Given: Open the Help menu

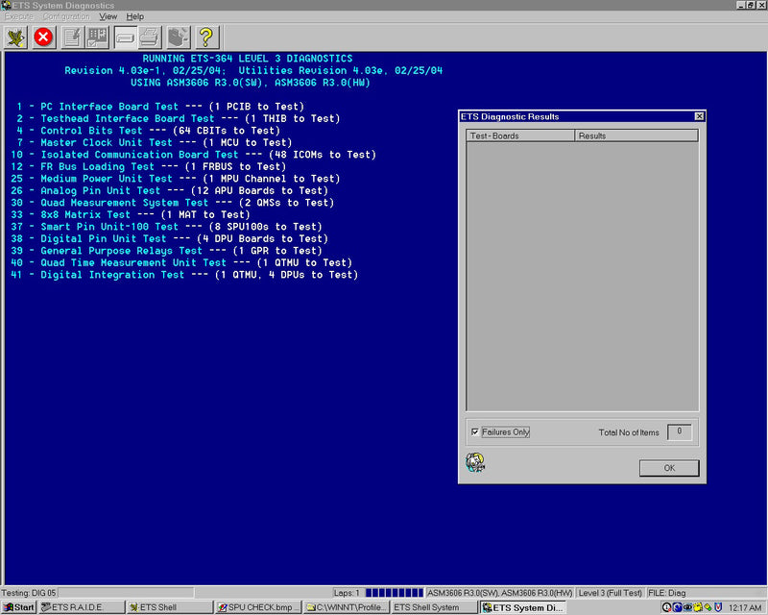Looking at the screenshot, I should click(135, 16).
